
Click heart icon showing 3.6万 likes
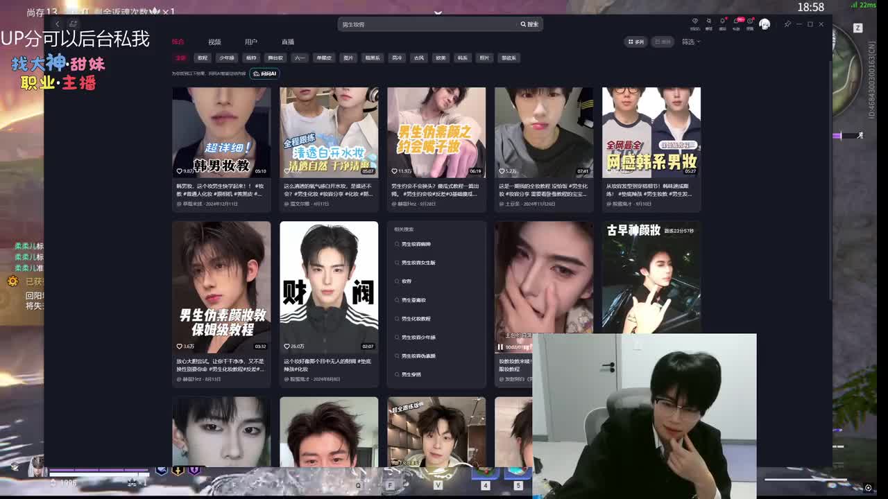[180, 347]
